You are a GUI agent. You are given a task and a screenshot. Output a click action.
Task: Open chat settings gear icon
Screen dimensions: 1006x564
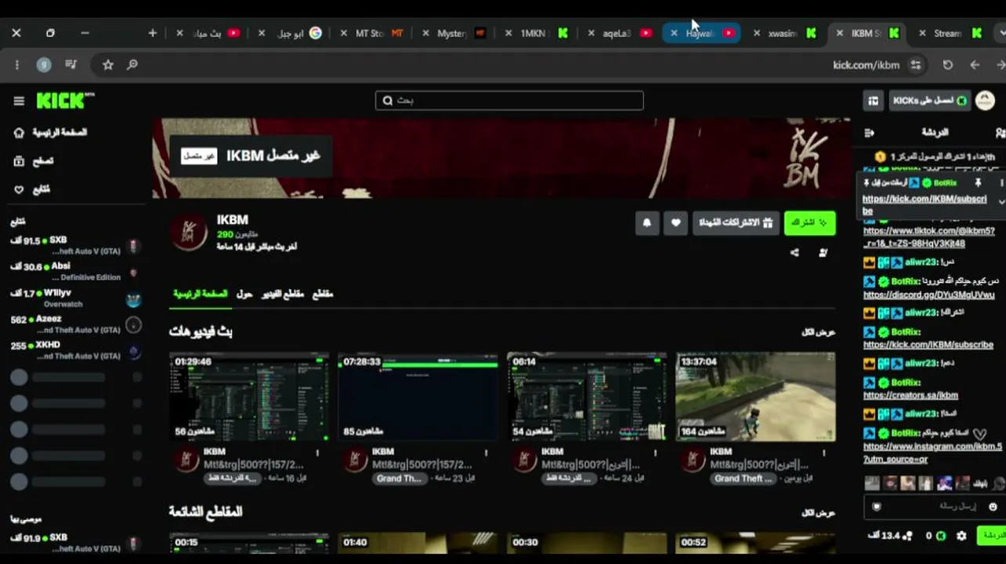coord(961,536)
